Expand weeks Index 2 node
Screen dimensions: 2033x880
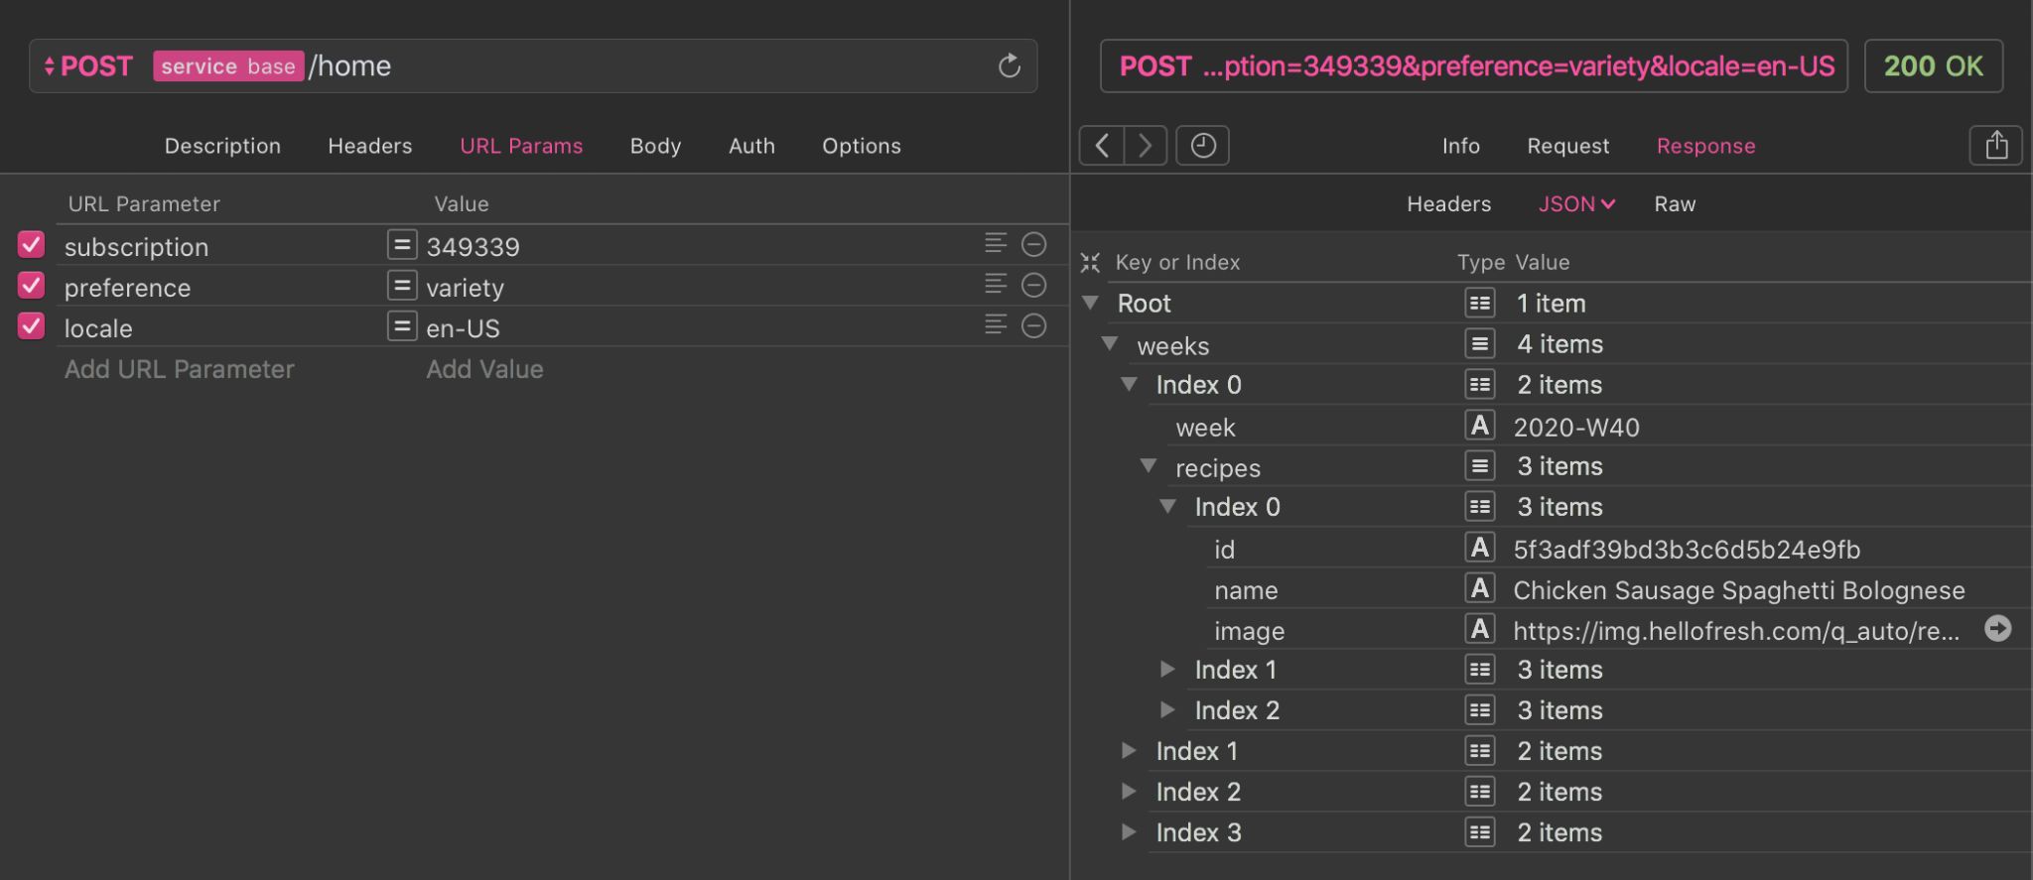1130,792
